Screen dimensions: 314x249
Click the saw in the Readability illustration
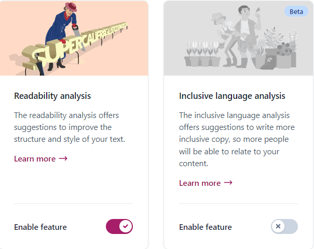[78, 36]
